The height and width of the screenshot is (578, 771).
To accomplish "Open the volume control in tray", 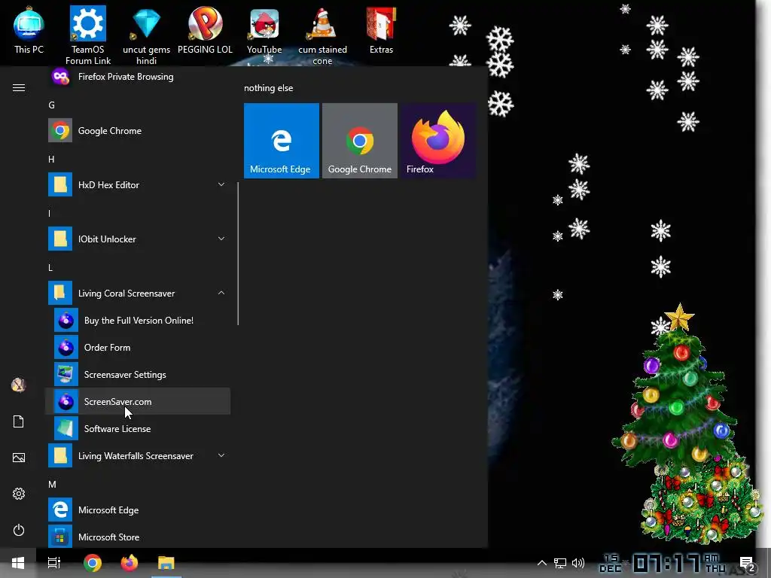I will pos(578,563).
